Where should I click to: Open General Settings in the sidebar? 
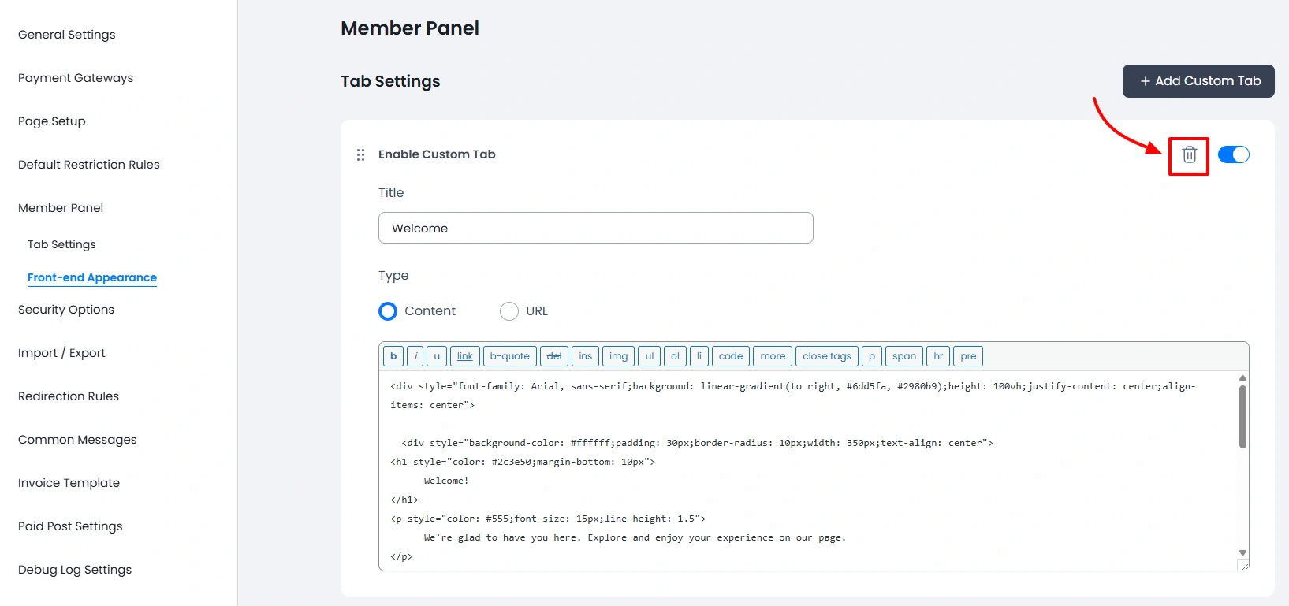tap(67, 35)
